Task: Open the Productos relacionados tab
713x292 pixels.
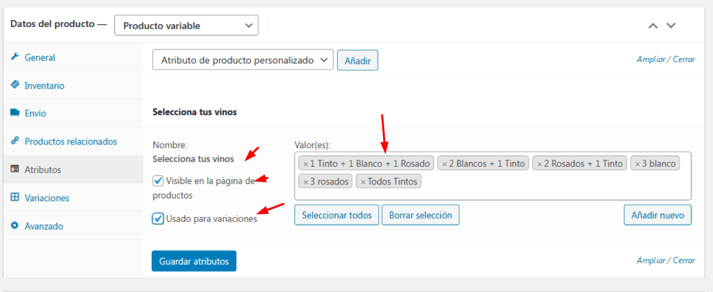Action: (x=73, y=141)
